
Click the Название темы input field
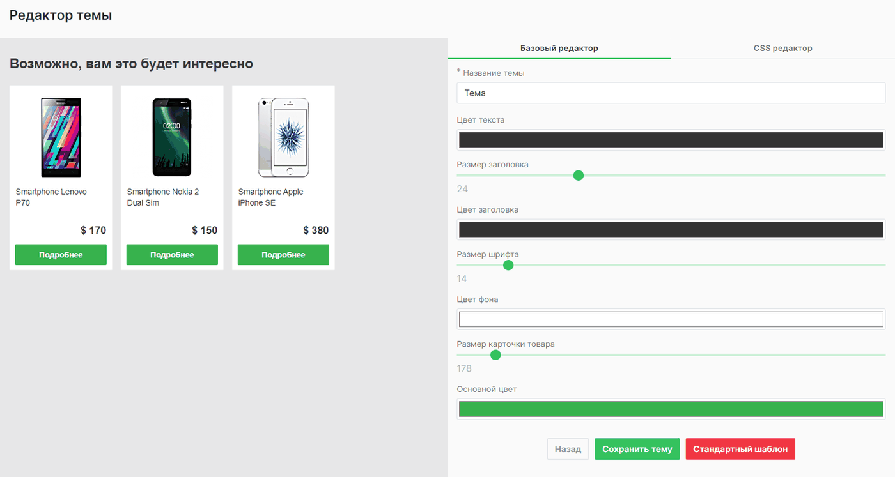(x=671, y=93)
